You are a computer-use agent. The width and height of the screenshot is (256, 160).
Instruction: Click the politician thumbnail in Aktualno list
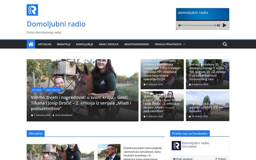pyautogui.click(x=109, y=152)
